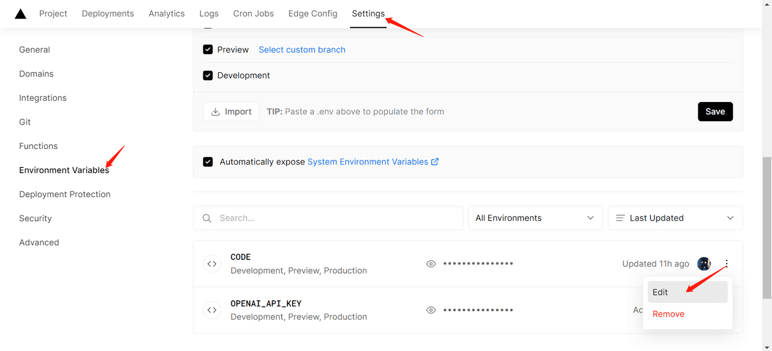This screenshot has width=772, height=351.
Task: Click the user avatar on CODE row
Action: click(x=704, y=264)
